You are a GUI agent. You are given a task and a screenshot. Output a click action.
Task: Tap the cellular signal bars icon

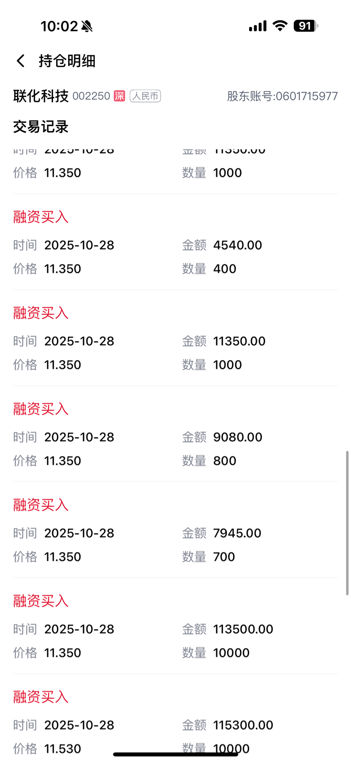(258, 26)
